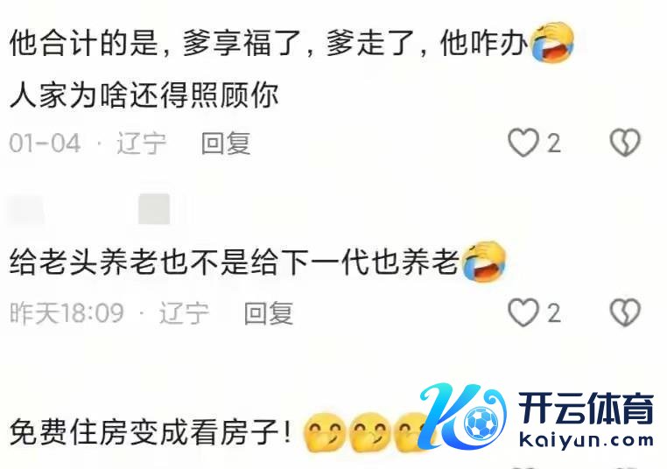Dislike the 01-04 comment with broken heart
Screen dimensions: 667x469
pyautogui.click(x=625, y=143)
